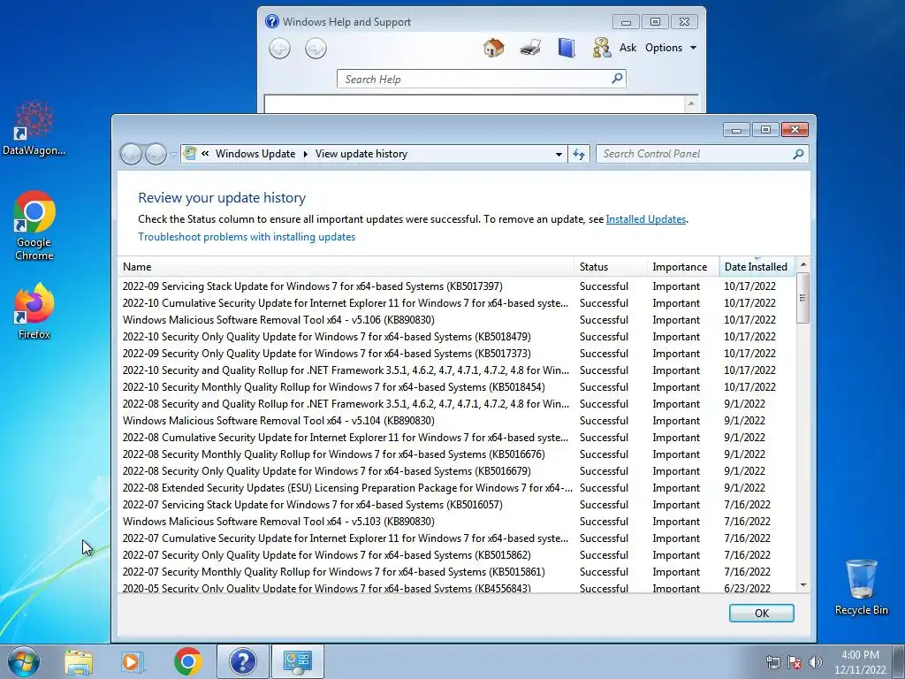Open the Installed Updates link
The width and height of the screenshot is (905, 679).
coord(646,219)
